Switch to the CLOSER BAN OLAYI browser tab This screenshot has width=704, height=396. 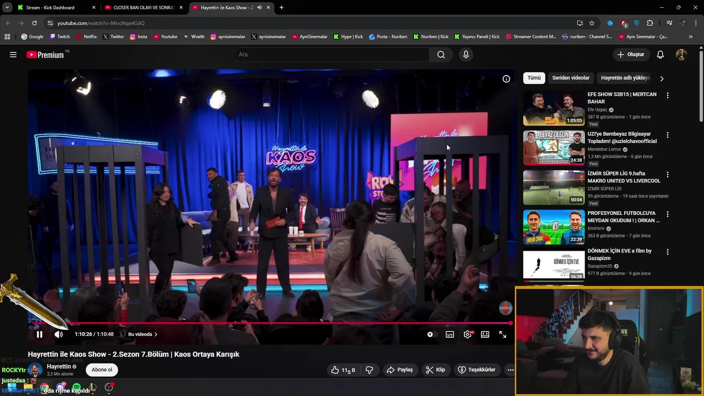pos(144,8)
